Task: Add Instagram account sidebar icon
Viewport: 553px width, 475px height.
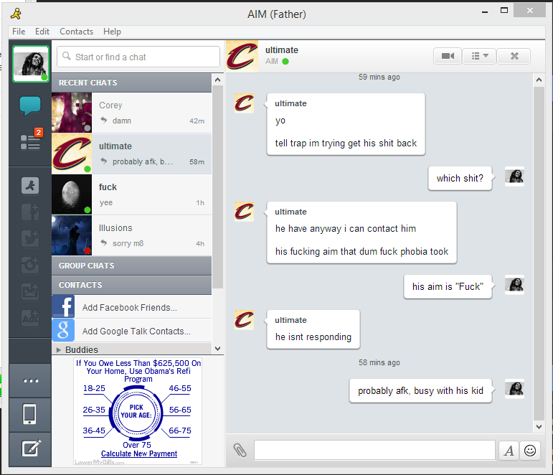Action: coord(30,265)
